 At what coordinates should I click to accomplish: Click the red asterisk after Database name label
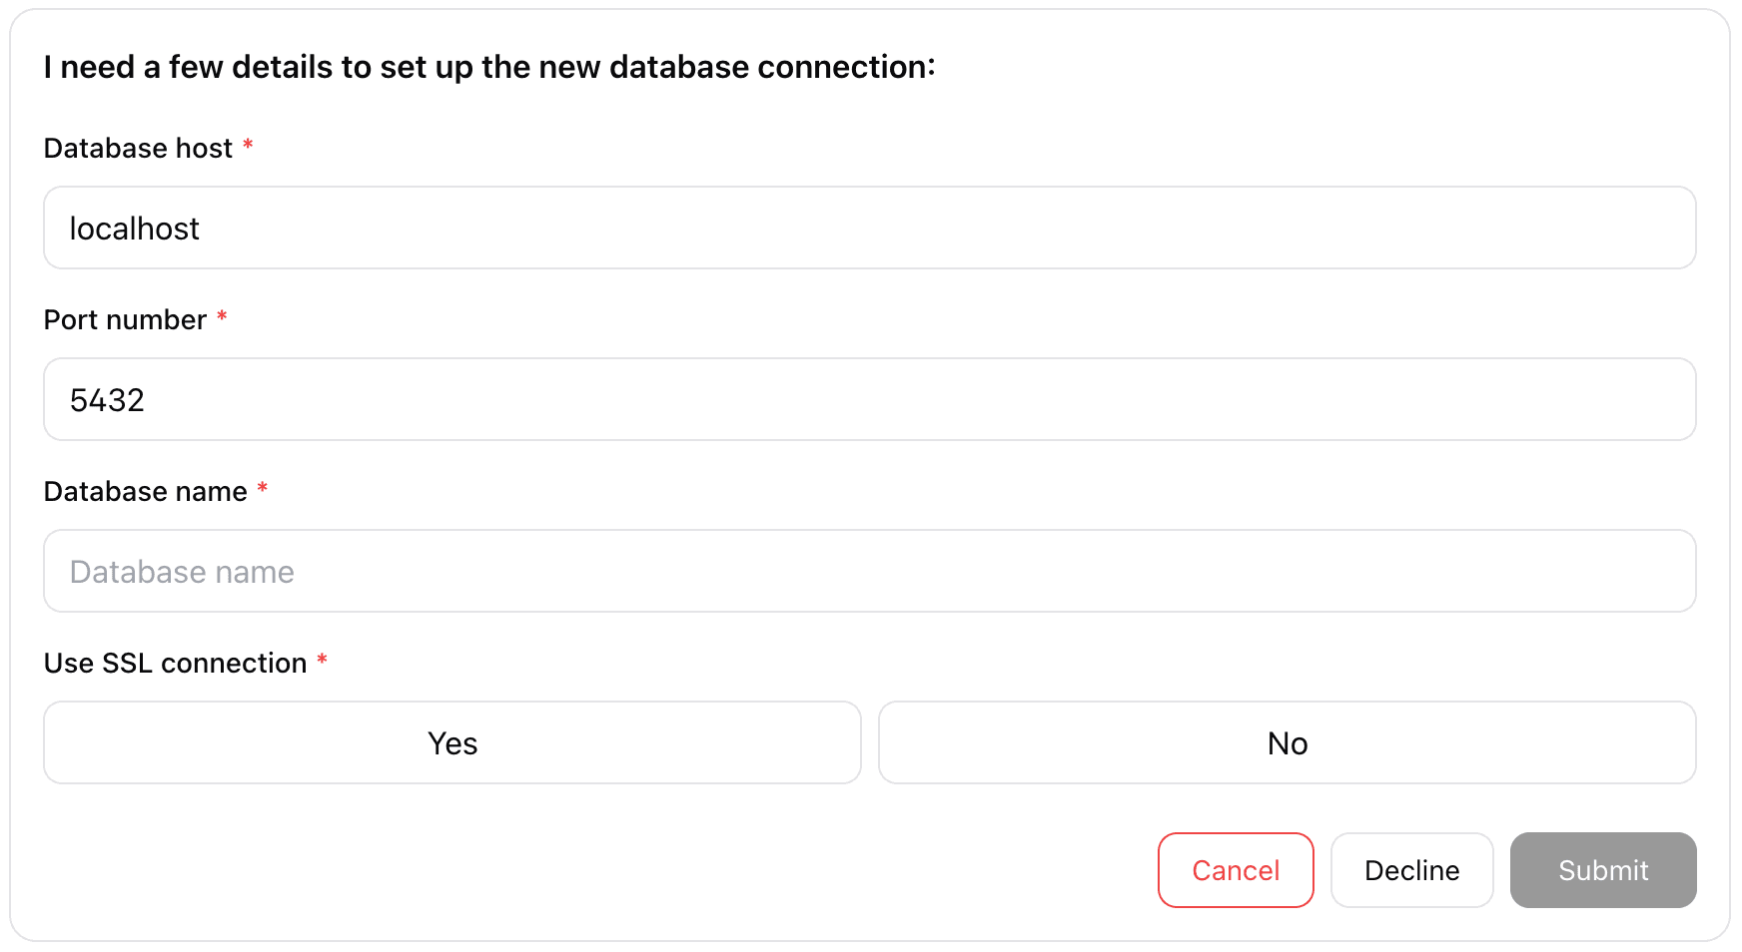click(x=263, y=489)
